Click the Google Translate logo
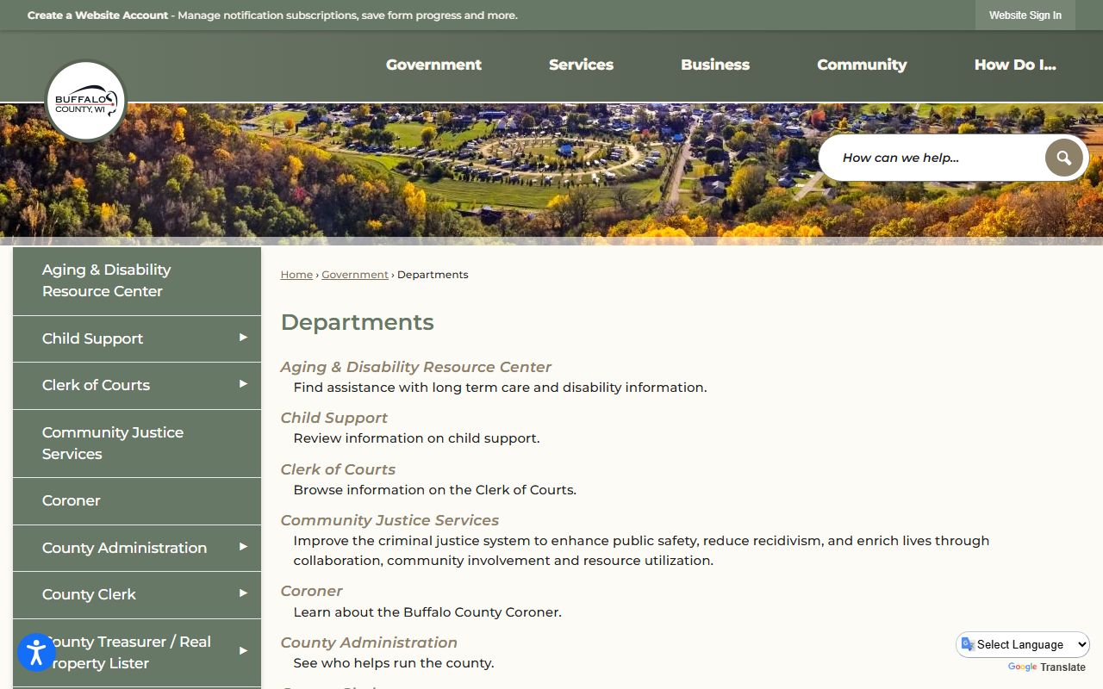The image size is (1103, 689). [1022, 667]
